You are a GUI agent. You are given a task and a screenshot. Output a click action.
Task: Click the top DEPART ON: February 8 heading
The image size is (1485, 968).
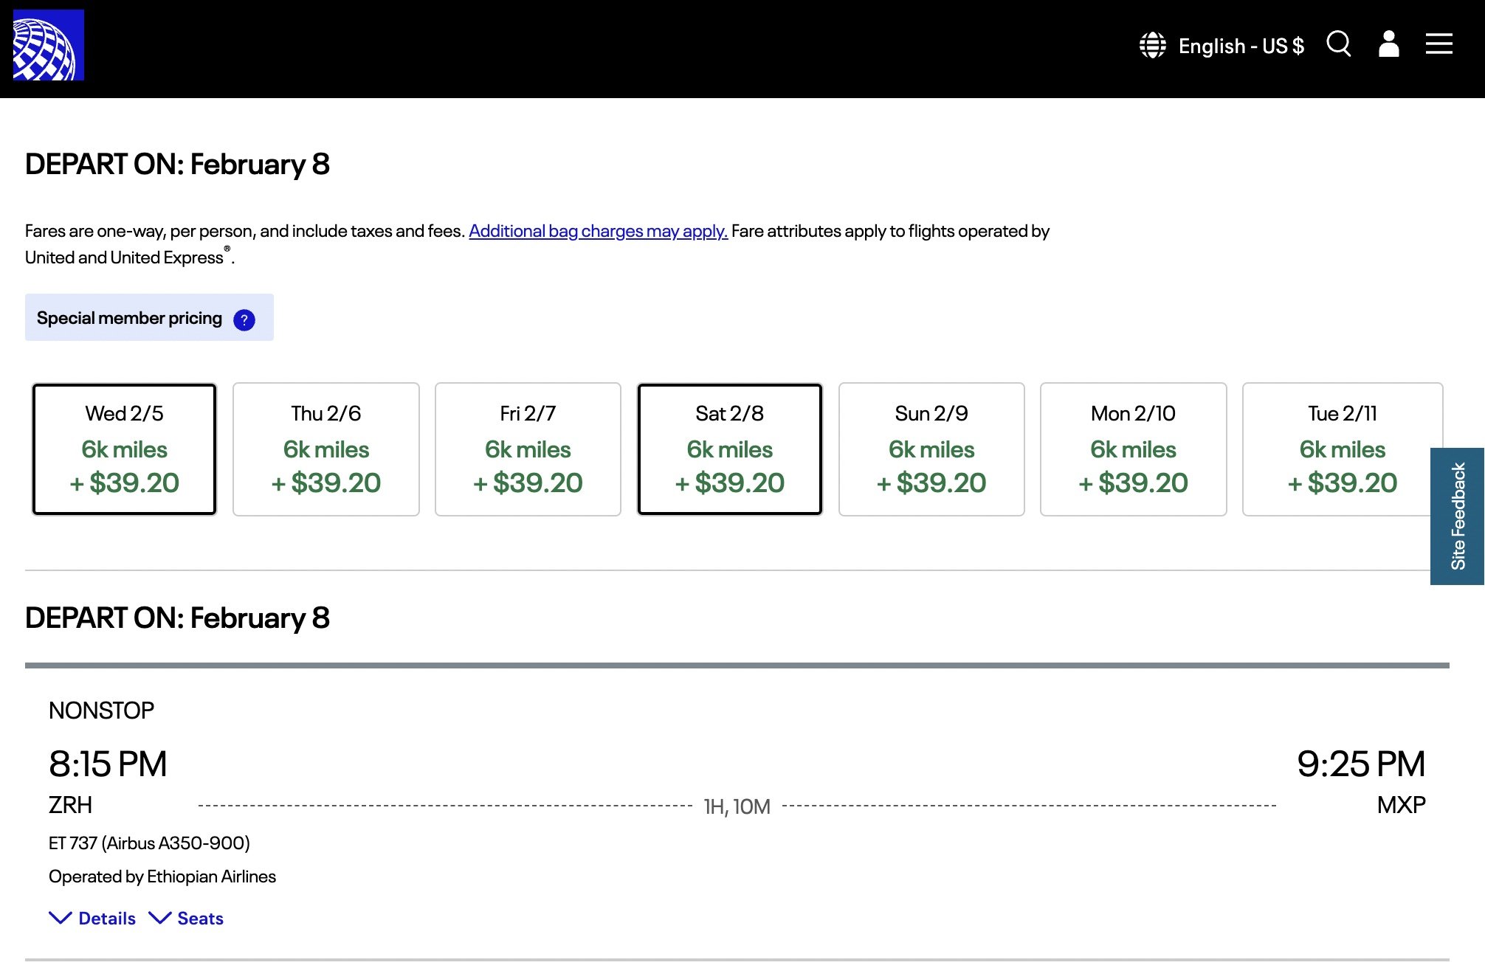click(x=177, y=164)
